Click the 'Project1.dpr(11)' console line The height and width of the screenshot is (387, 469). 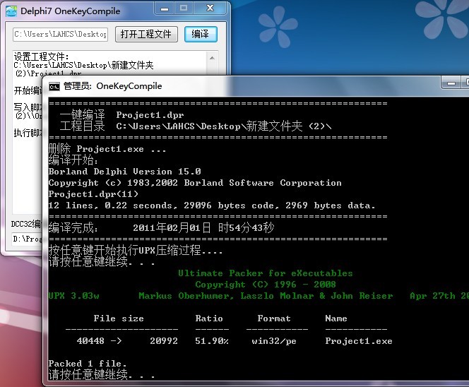93,194
